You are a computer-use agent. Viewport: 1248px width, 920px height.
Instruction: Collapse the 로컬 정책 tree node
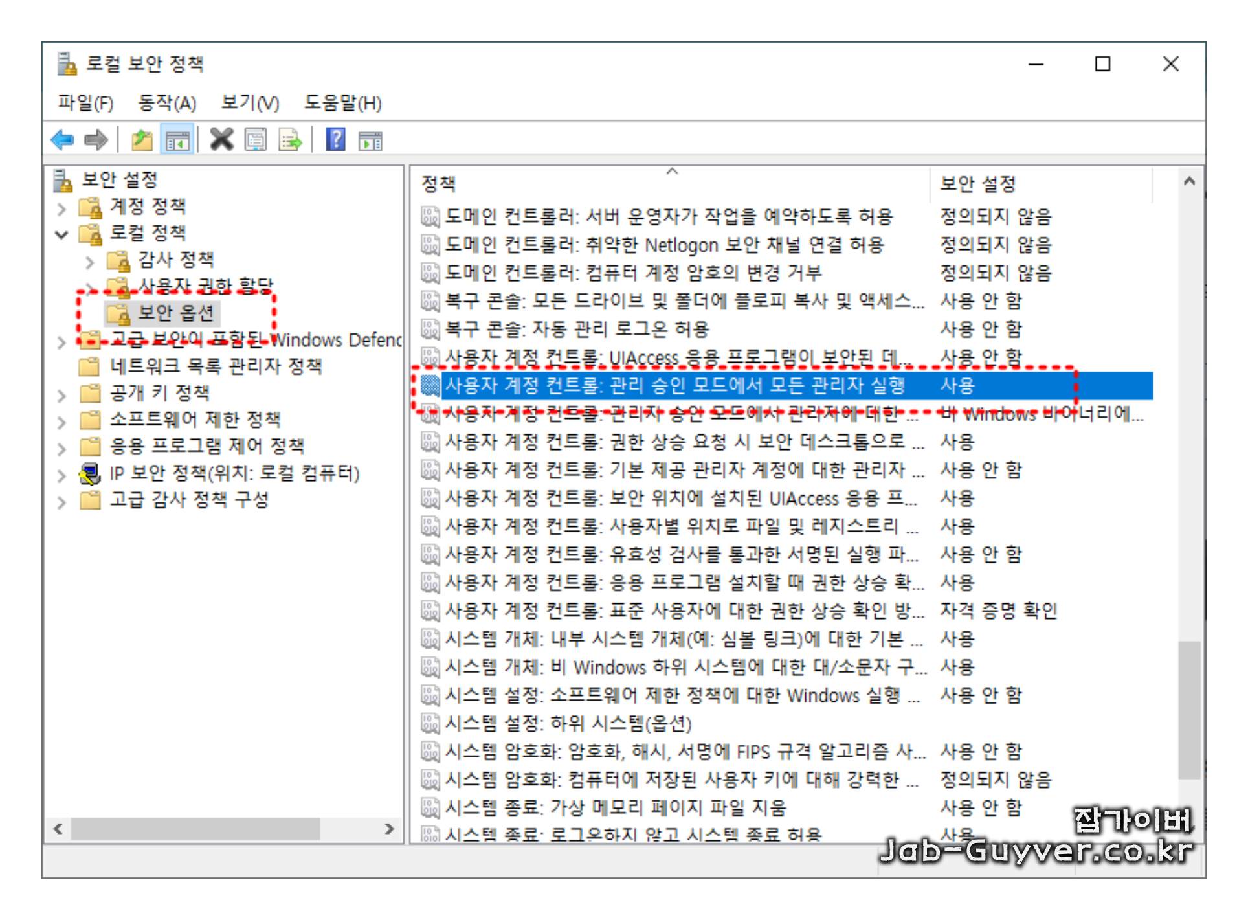click(61, 235)
